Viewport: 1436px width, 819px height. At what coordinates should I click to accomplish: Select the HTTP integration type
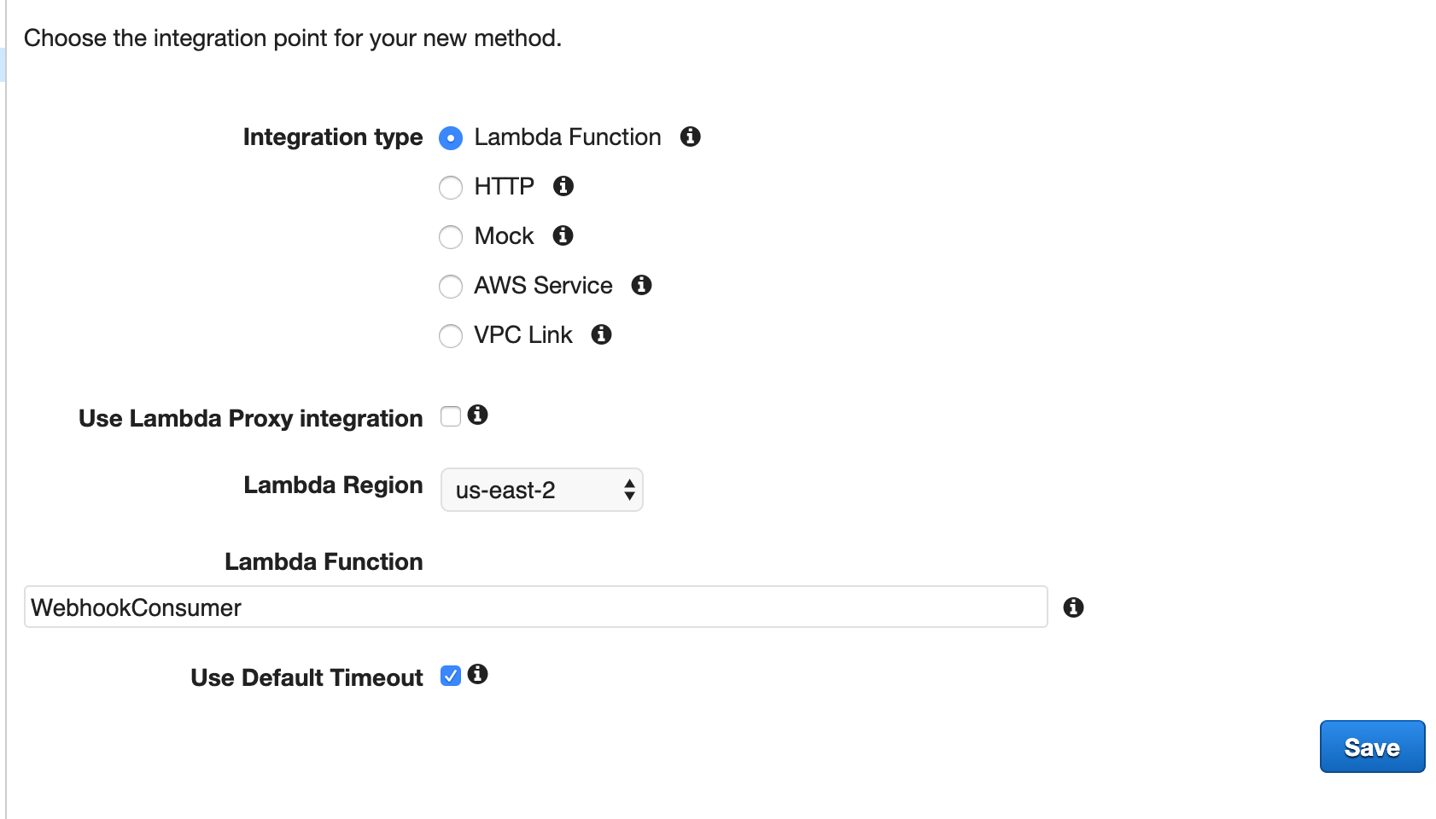coord(451,187)
